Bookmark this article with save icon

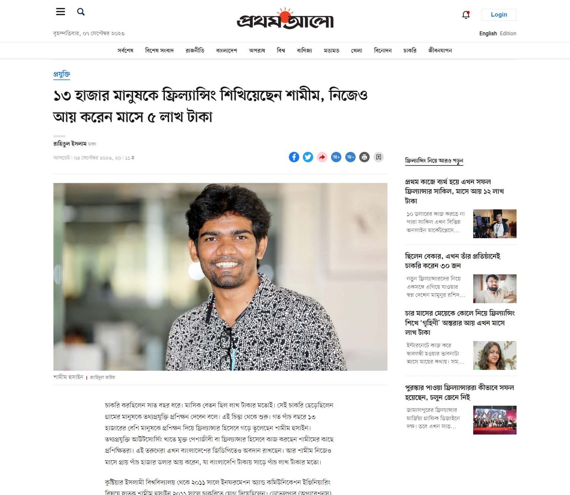[379, 157]
